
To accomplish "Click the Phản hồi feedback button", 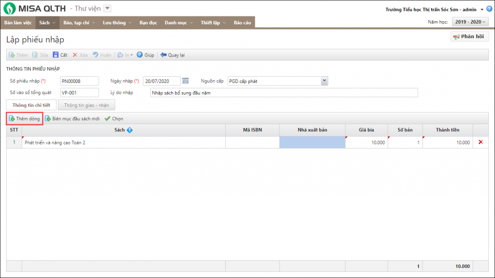I will [x=470, y=37].
